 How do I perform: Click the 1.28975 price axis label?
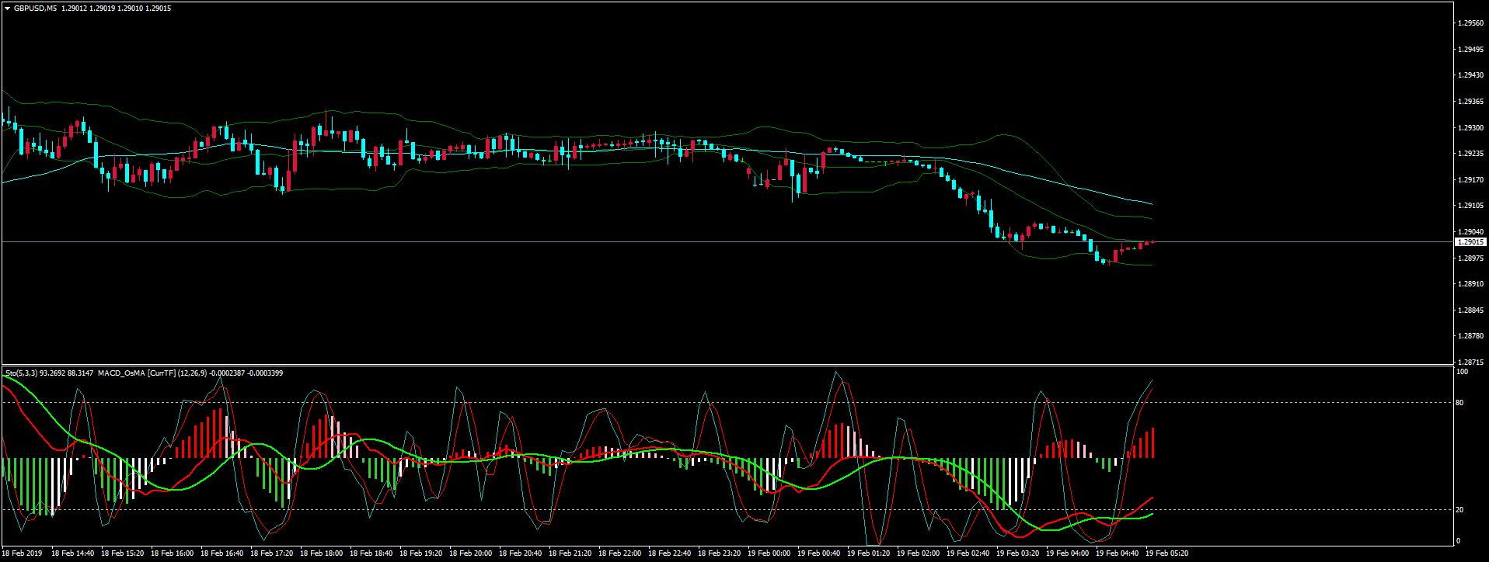tap(1470, 258)
